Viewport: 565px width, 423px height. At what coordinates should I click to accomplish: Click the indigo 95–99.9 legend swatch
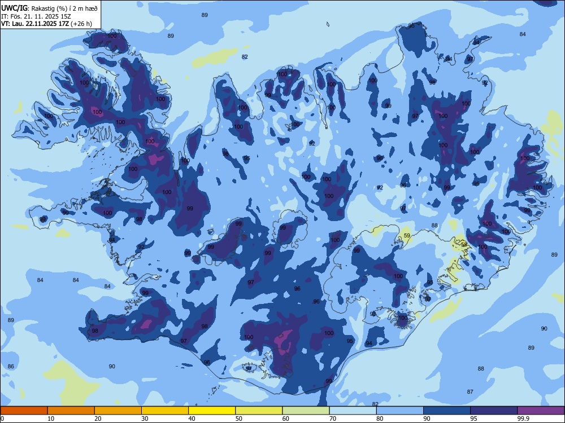[x=494, y=411]
